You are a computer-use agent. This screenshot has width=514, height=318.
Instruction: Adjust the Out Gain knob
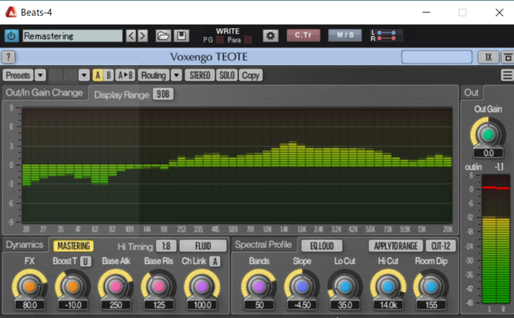[487, 134]
